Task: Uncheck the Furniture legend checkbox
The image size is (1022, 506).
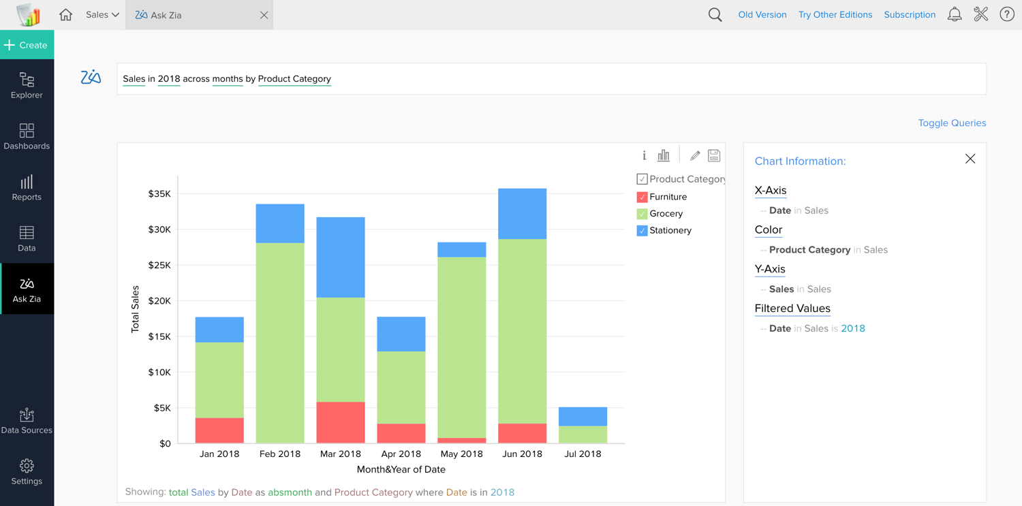Action: pyautogui.click(x=642, y=197)
